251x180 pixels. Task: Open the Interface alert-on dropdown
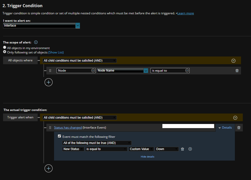tap(78, 26)
